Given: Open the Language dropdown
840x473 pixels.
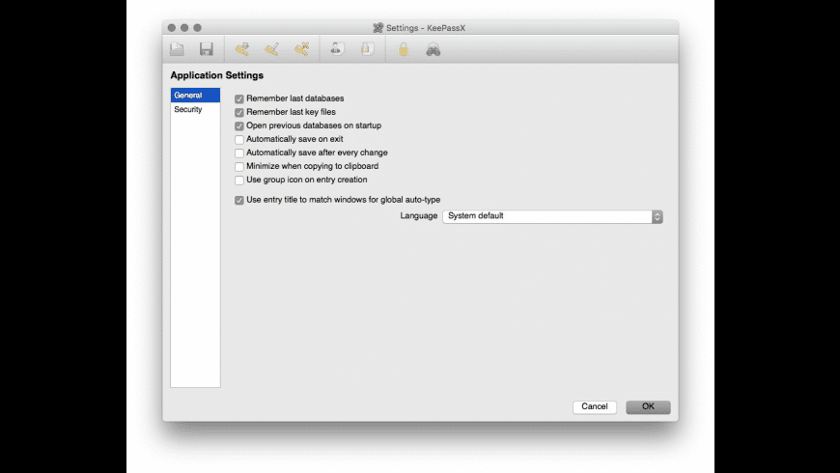Looking at the screenshot, I should click(552, 216).
